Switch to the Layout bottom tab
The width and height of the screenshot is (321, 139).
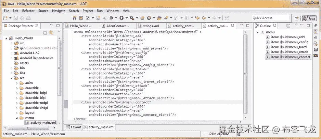pyautogui.click(x=74, y=127)
